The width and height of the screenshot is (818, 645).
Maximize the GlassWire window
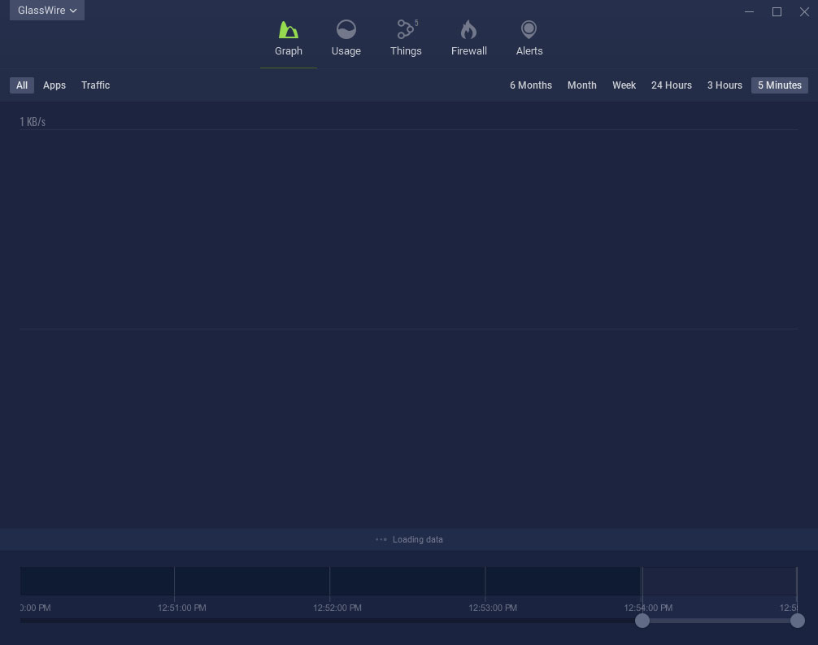pos(777,11)
